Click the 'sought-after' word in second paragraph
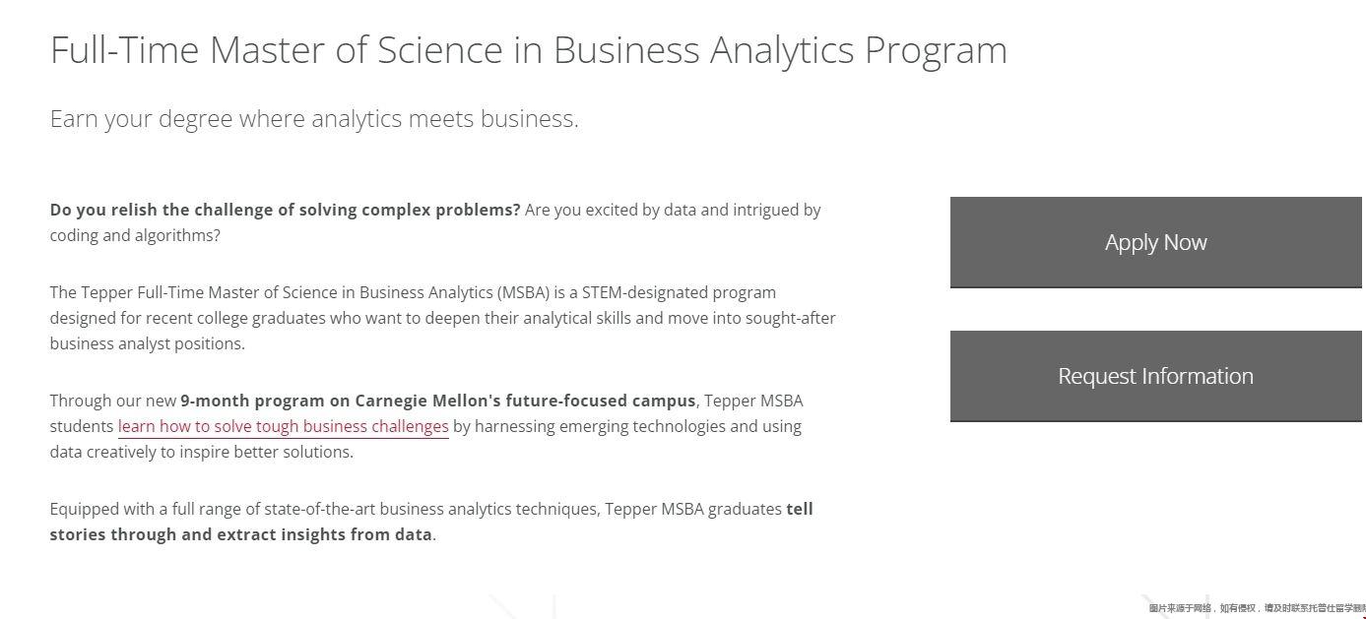Viewport: 1366px width, 619px height. [791, 318]
